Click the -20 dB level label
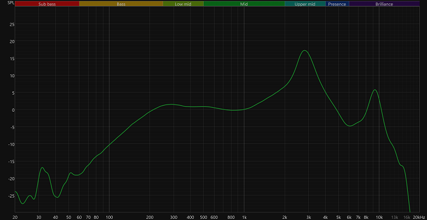Viewport: 427px width, 220px height. 11,178
